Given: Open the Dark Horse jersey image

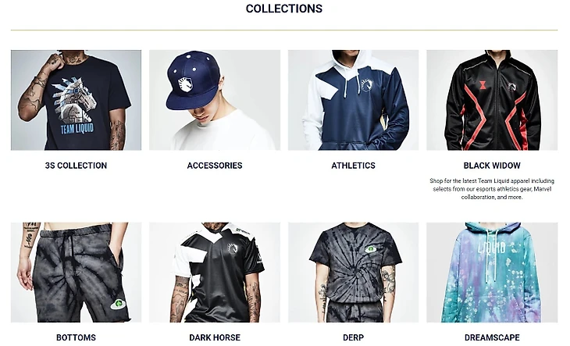Looking at the screenshot, I should pos(215,273).
